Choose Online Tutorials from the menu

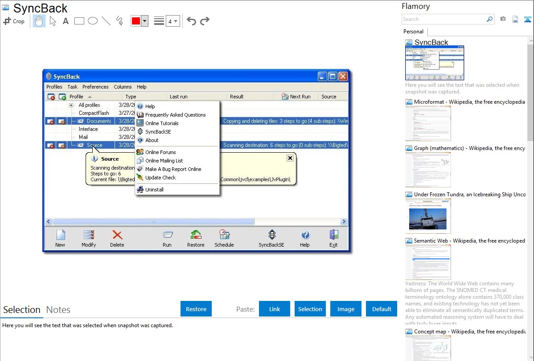(x=177, y=123)
